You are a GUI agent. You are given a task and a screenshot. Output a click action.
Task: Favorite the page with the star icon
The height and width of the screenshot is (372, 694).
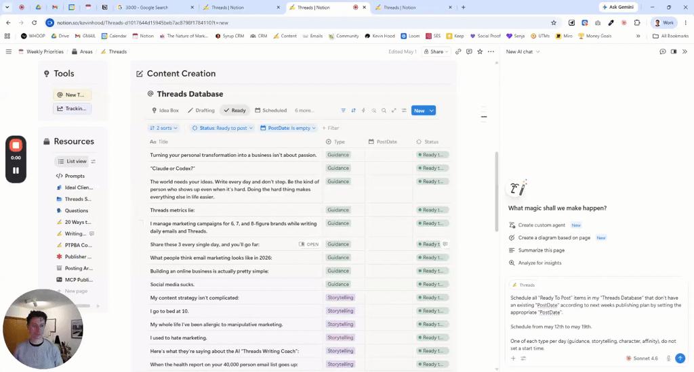[480, 51]
